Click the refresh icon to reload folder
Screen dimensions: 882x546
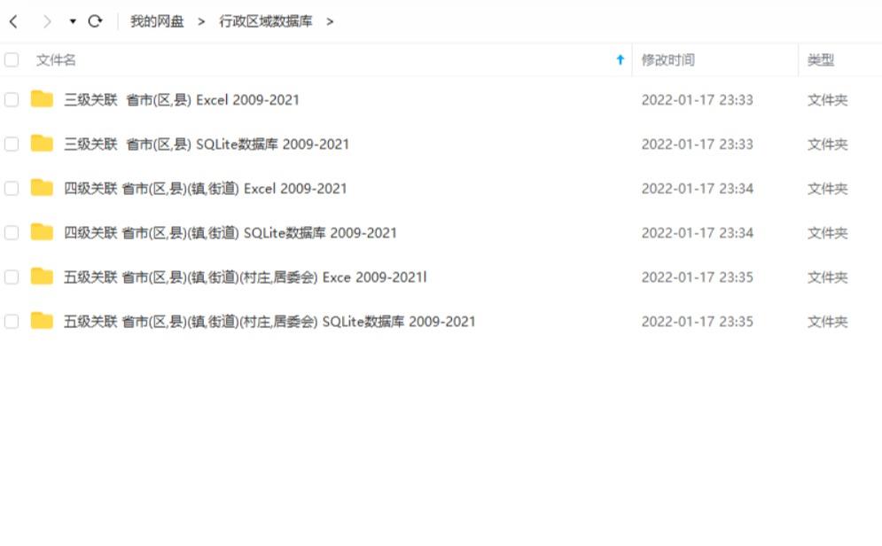(95, 20)
